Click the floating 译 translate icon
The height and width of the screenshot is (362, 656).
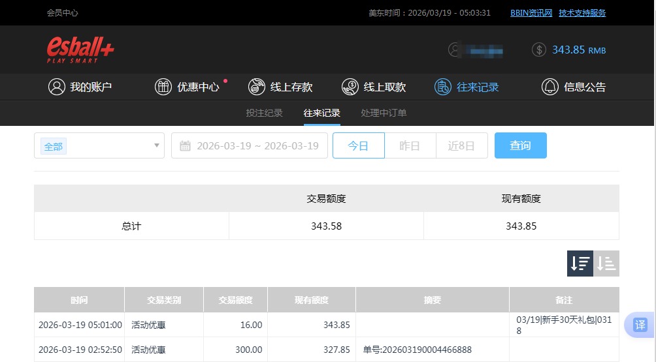coord(640,325)
